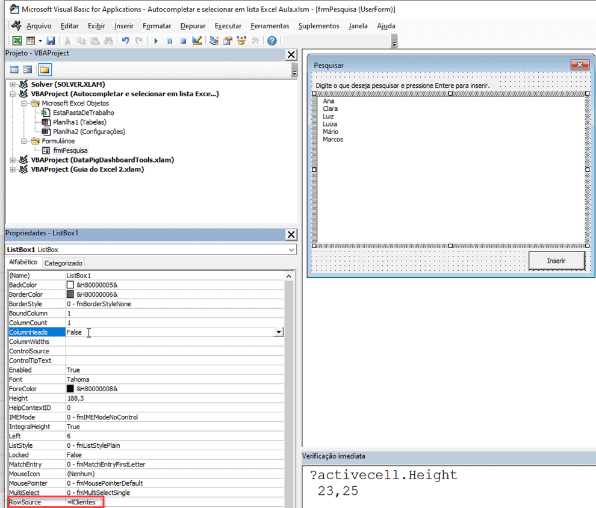Run the macro with the green play button
The image size is (596, 508).
click(x=156, y=41)
